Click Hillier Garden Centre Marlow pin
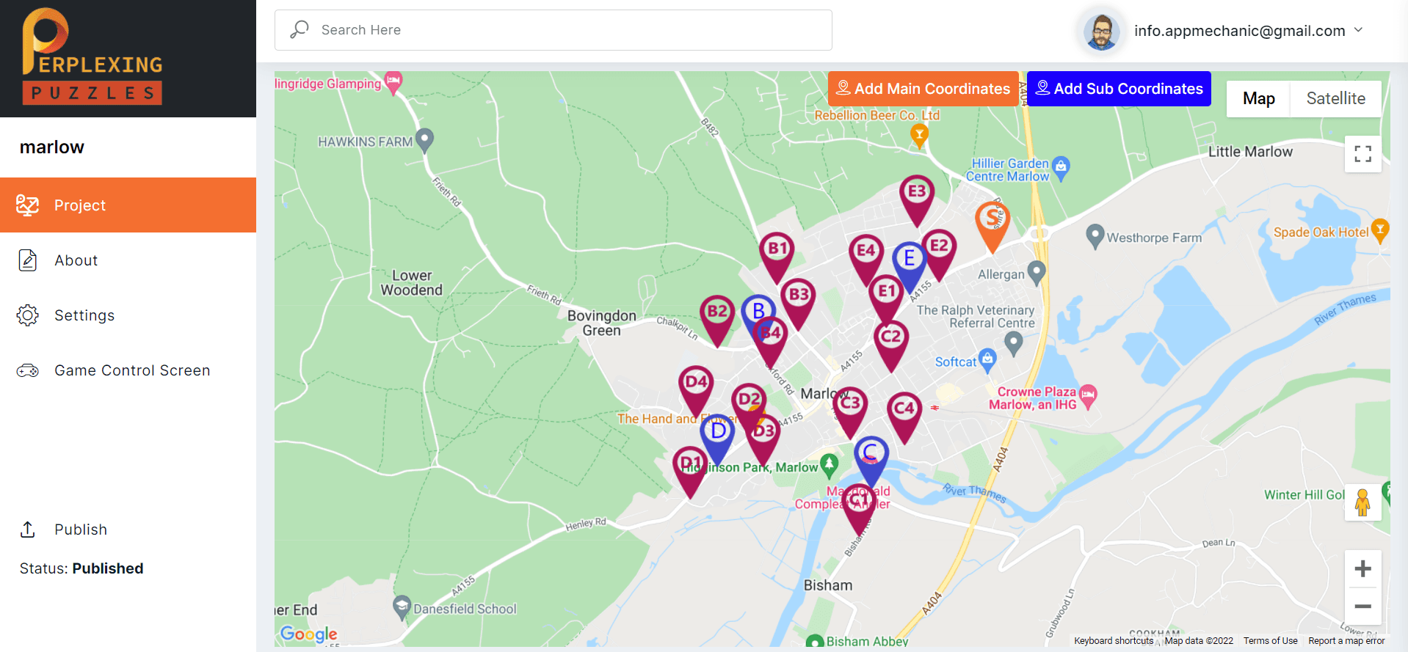 (x=1061, y=168)
